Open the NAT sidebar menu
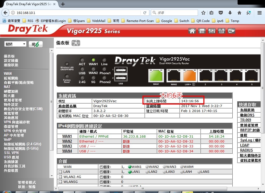The height and width of the screenshot is (193, 265). [x=7, y=87]
